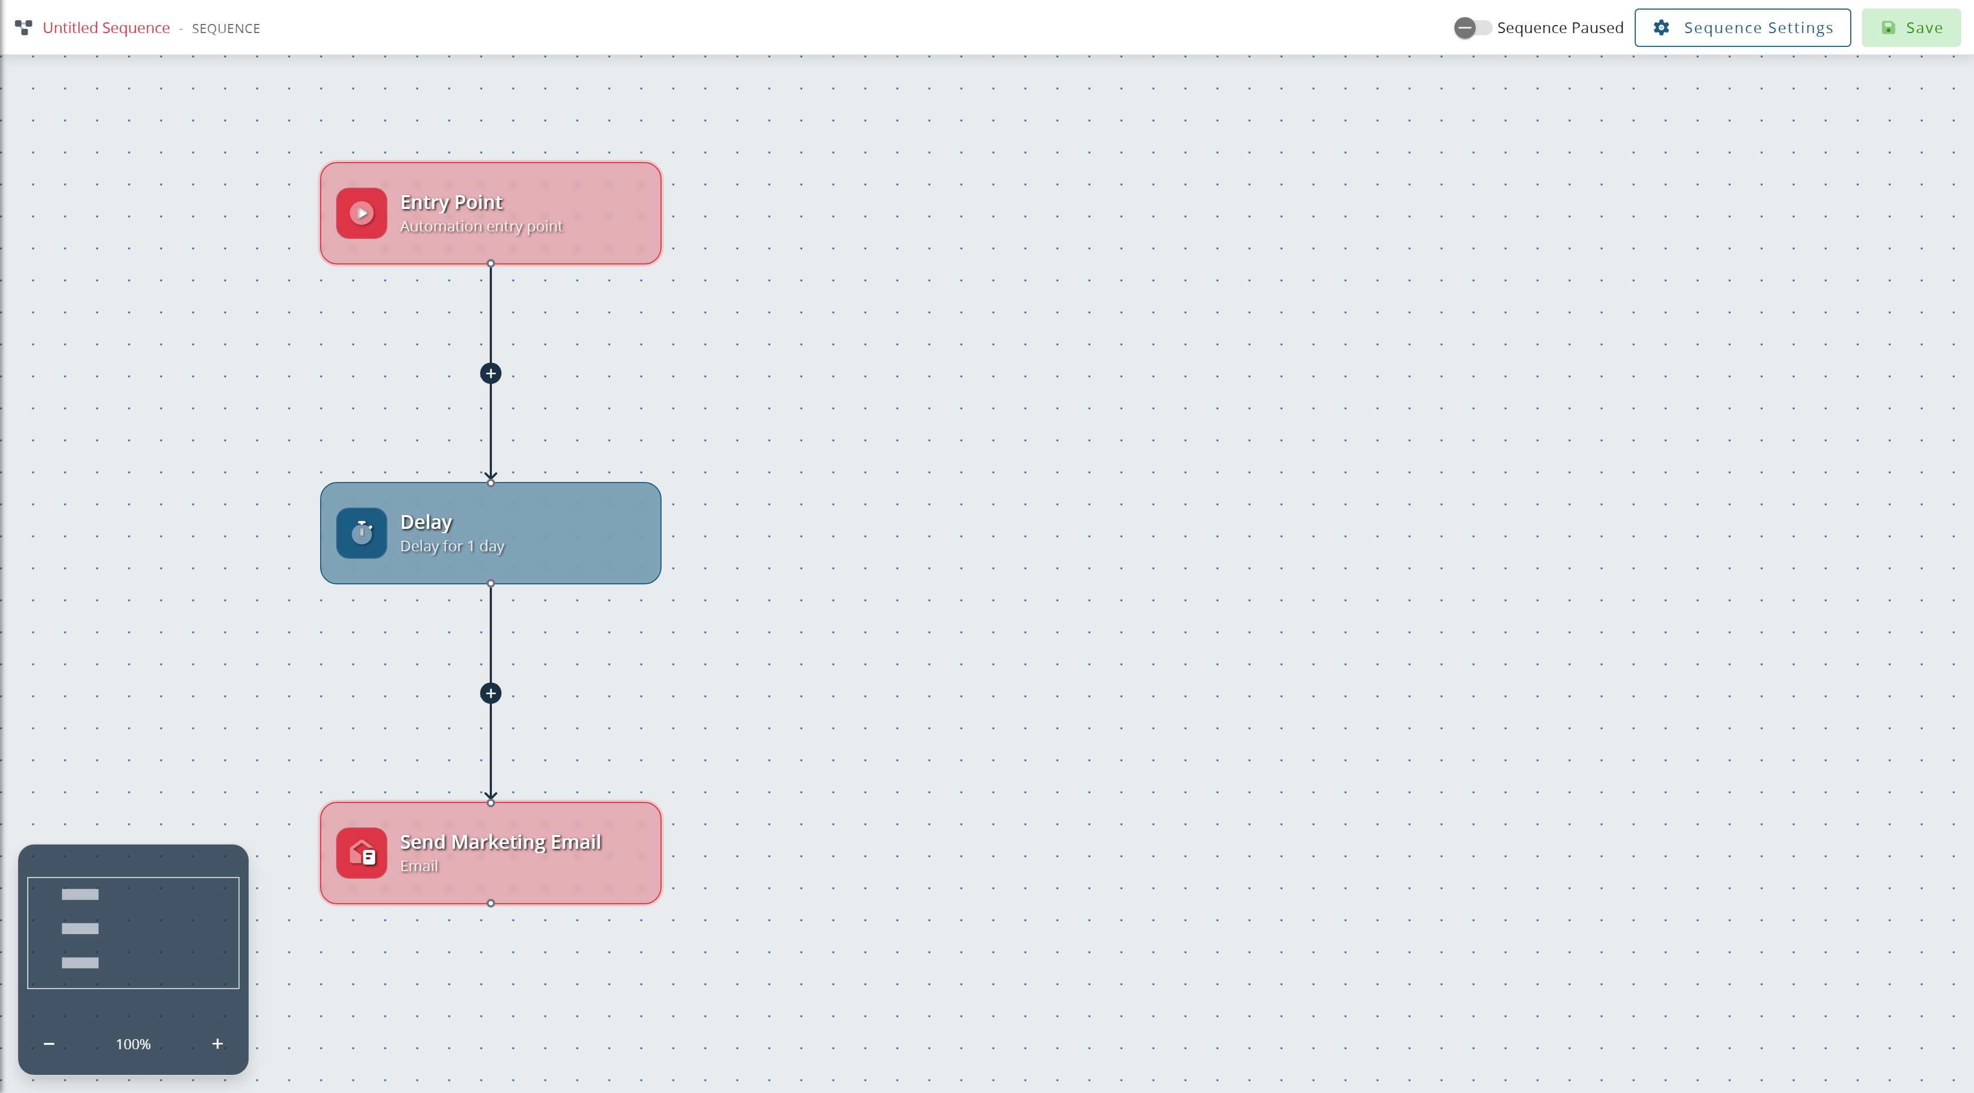This screenshot has width=1974, height=1093.
Task: Click the floppy disk icon on Save
Action: tap(1889, 28)
